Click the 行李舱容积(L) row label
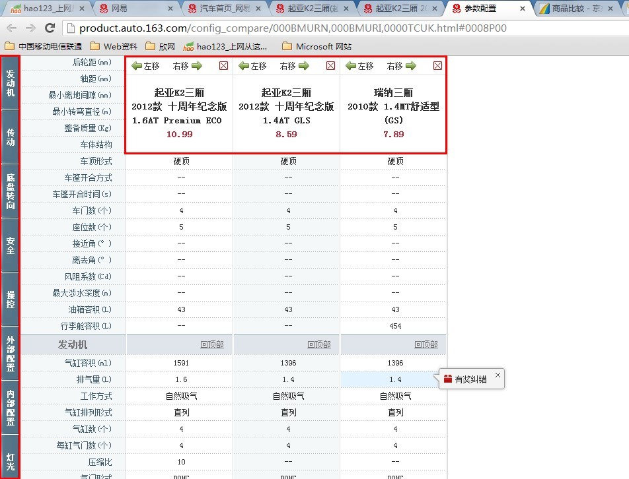Screen dimensions: 629x479 point(87,326)
